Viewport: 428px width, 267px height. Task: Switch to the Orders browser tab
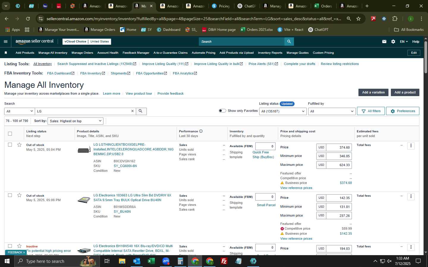[323, 6]
